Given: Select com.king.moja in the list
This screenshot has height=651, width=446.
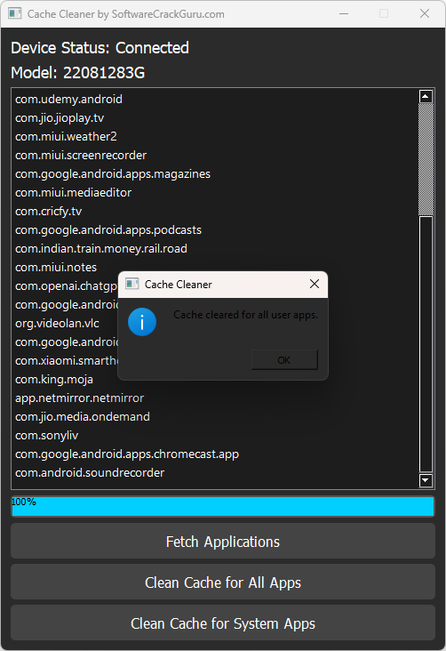Looking at the screenshot, I should click(x=54, y=380).
